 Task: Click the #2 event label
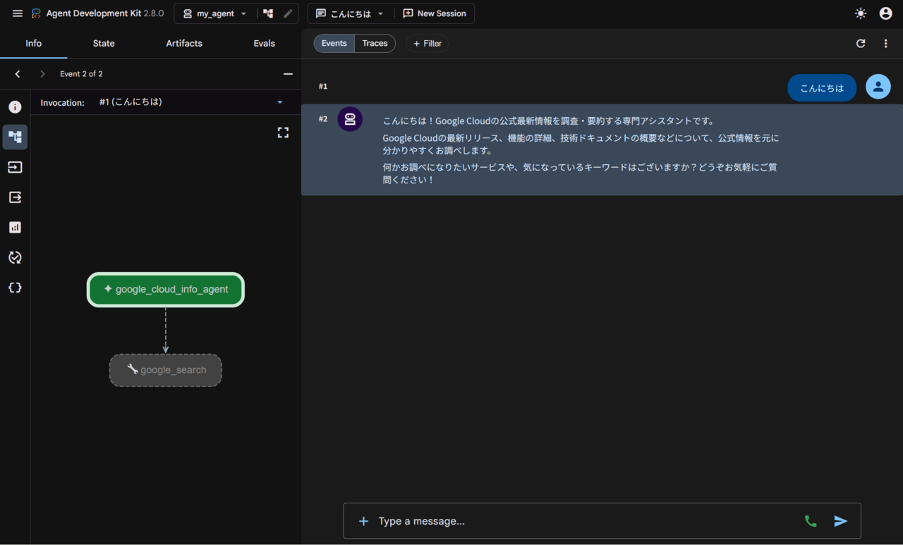pyautogui.click(x=323, y=118)
